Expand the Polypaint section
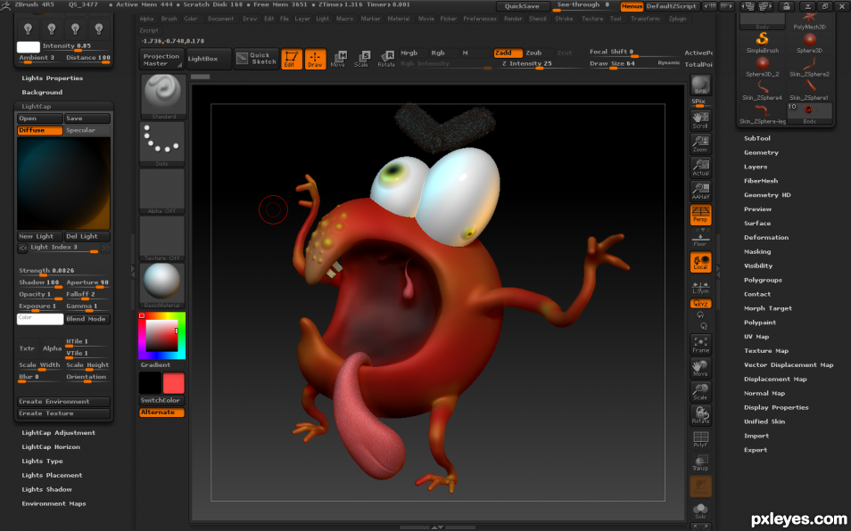The height and width of the screenshot is (531, 851). (x=760, y=323)
